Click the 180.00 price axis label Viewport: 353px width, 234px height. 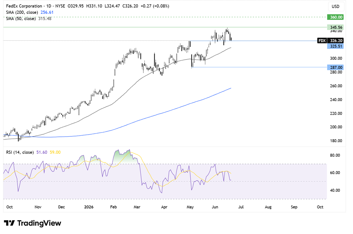(336, 141)
